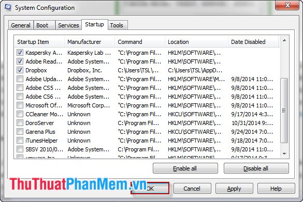Click the Disable all button

point(256,168)
